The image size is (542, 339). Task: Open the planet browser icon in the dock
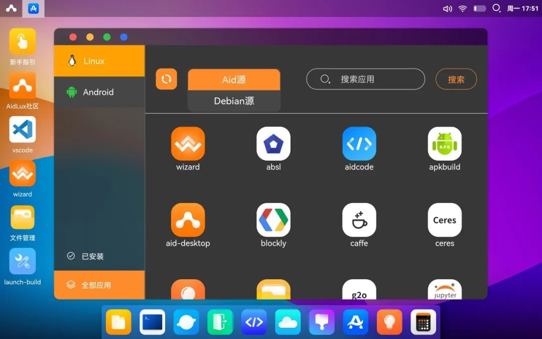(x=186, y=322)
